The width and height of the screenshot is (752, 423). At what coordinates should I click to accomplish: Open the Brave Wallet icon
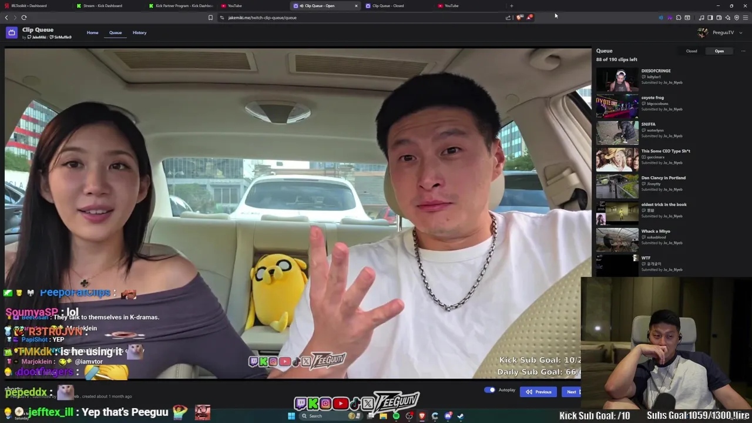click(x=719, y=18)
